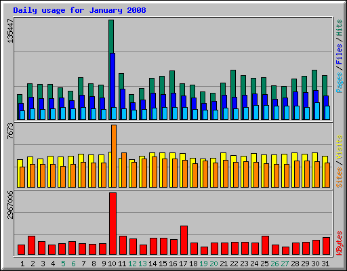Click day label 10 on the x-axis
This screenshot has height=271, width=347.
pos(112,264)
